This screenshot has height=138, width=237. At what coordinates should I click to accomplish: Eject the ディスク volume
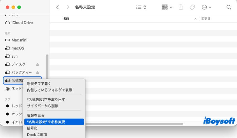[x=38, y=64]
